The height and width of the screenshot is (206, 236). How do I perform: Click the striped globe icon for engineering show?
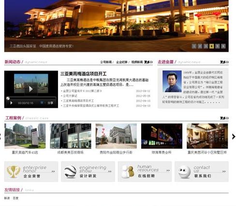tap(70, 172)
